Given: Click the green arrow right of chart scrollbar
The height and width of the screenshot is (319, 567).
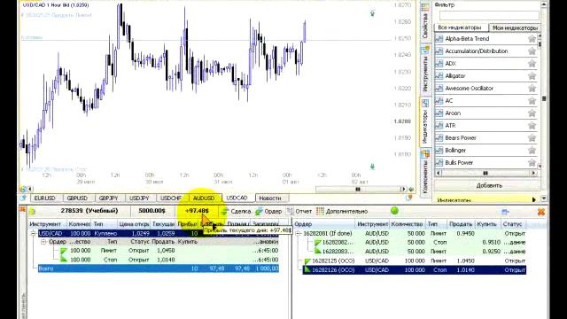Looking at the screenshot, I should [x=411, y=189].
